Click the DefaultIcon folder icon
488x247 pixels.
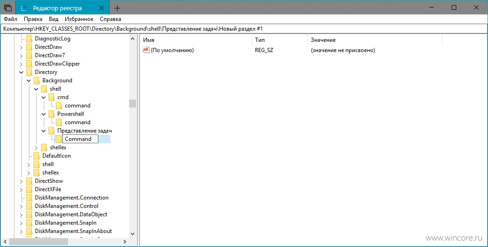tap(37, 156)
